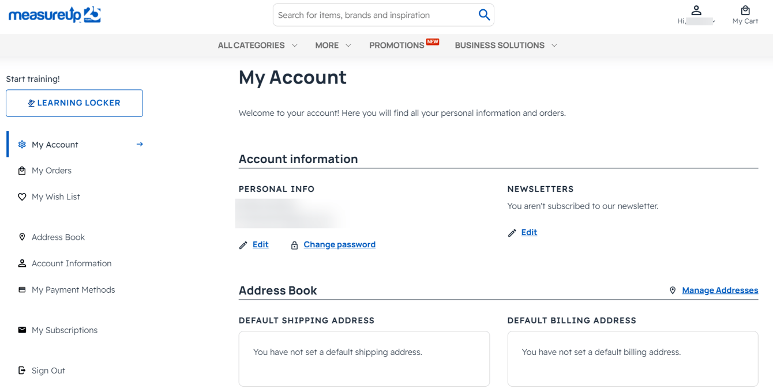Viewport: 773px width, 389px height.
Task: Click the pencil icon next to Newsletters Edit
Action: click(x=512, y=232)
